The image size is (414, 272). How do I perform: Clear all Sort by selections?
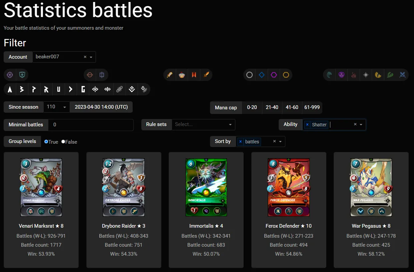tap(275, 141)
